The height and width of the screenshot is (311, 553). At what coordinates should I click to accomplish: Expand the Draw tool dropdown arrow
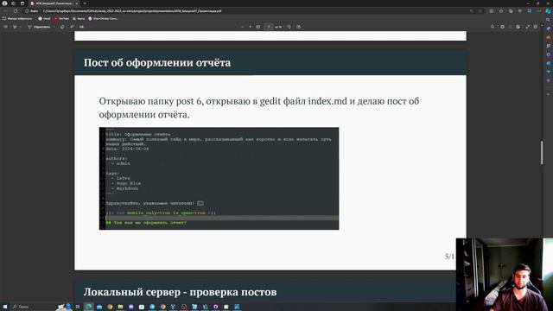[x=54, y=27]
